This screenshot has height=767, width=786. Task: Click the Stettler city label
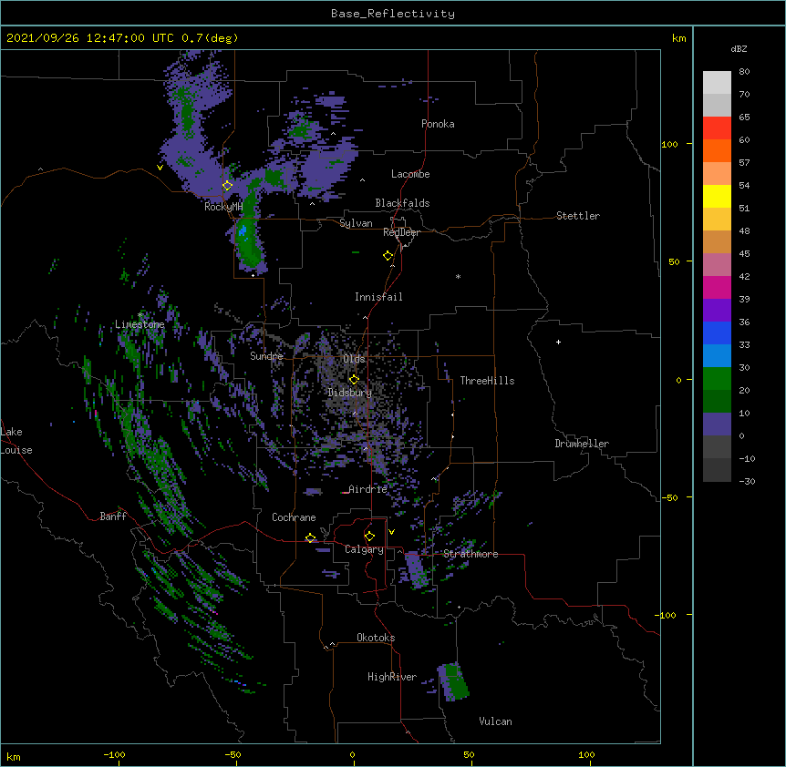[x=578, y=216]
